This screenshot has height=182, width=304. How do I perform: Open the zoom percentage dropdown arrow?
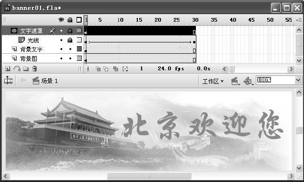click(298, 80)
